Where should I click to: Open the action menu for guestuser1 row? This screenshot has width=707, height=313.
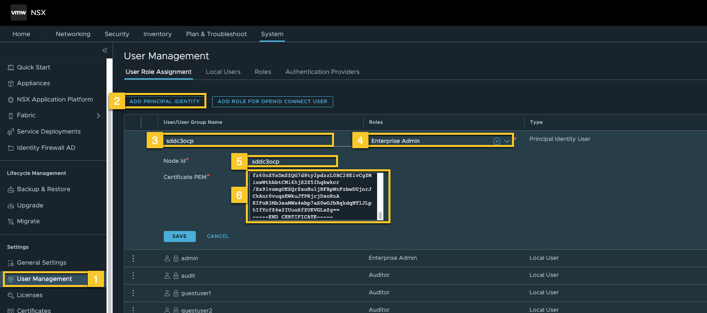(x=133, y=293)
